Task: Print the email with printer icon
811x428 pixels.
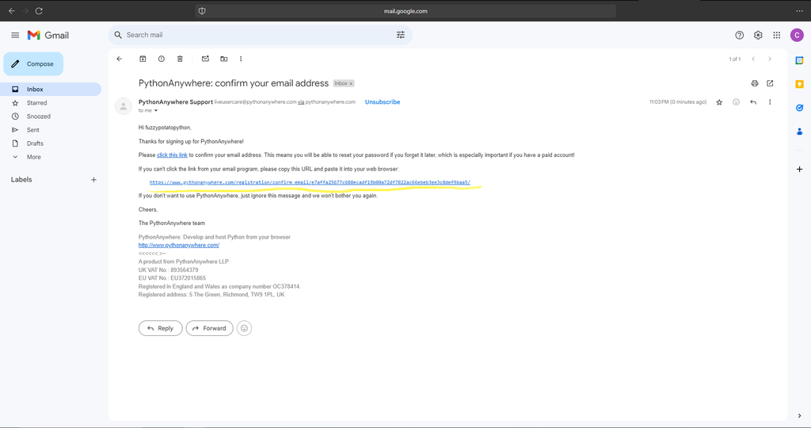Action: [x=755, y=83]
